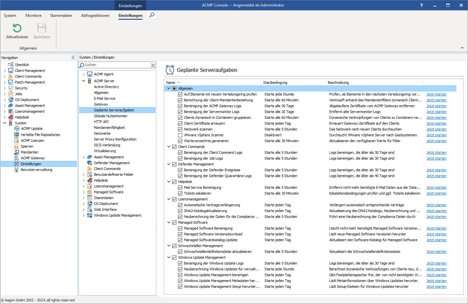Sort by the Startbedingung column header

275,83
